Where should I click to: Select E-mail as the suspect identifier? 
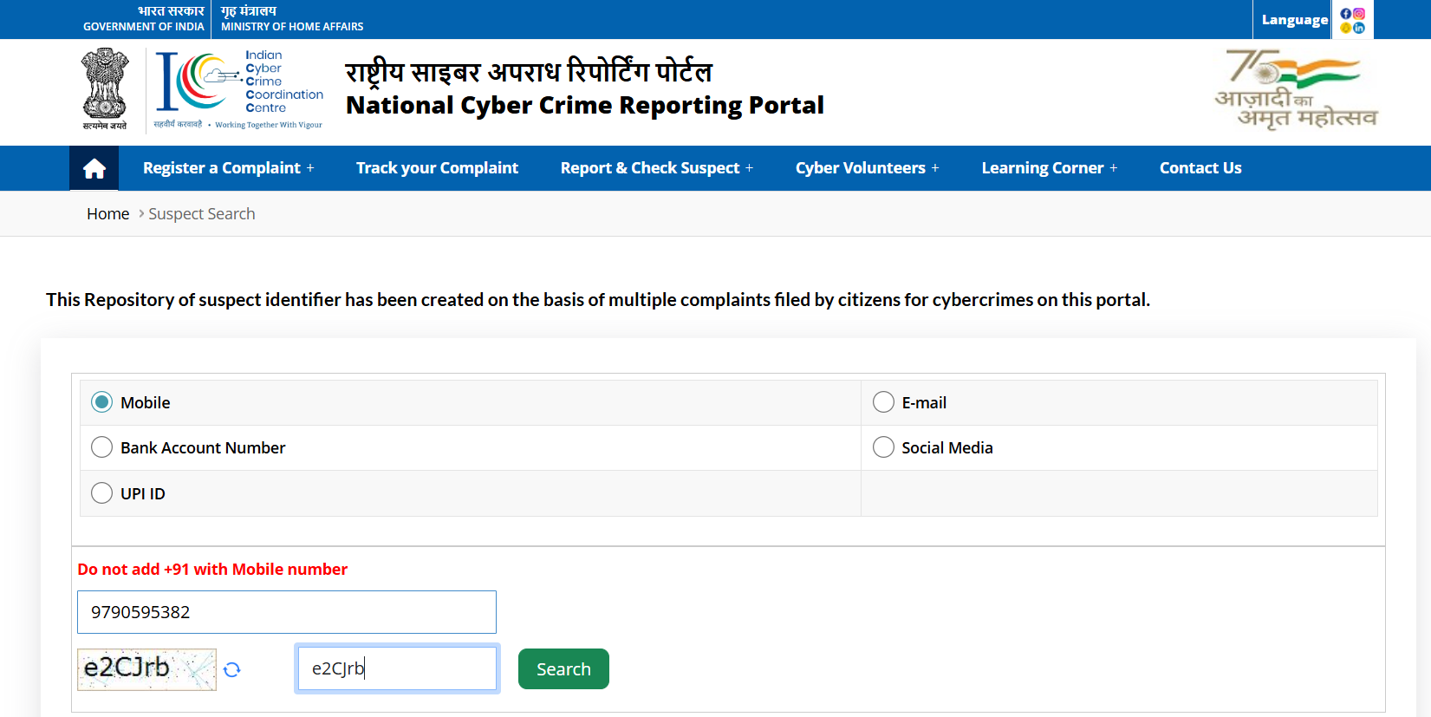pyautogui.click(x=883, y=402)
